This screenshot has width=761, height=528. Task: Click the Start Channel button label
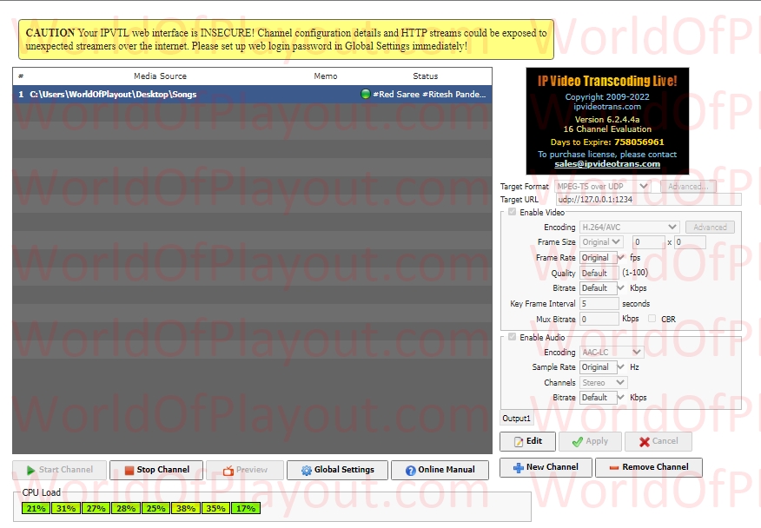click(x=66, y=470)
